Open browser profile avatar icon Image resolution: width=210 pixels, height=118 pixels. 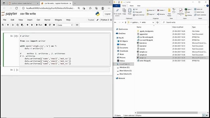click(x=103, y=8)
